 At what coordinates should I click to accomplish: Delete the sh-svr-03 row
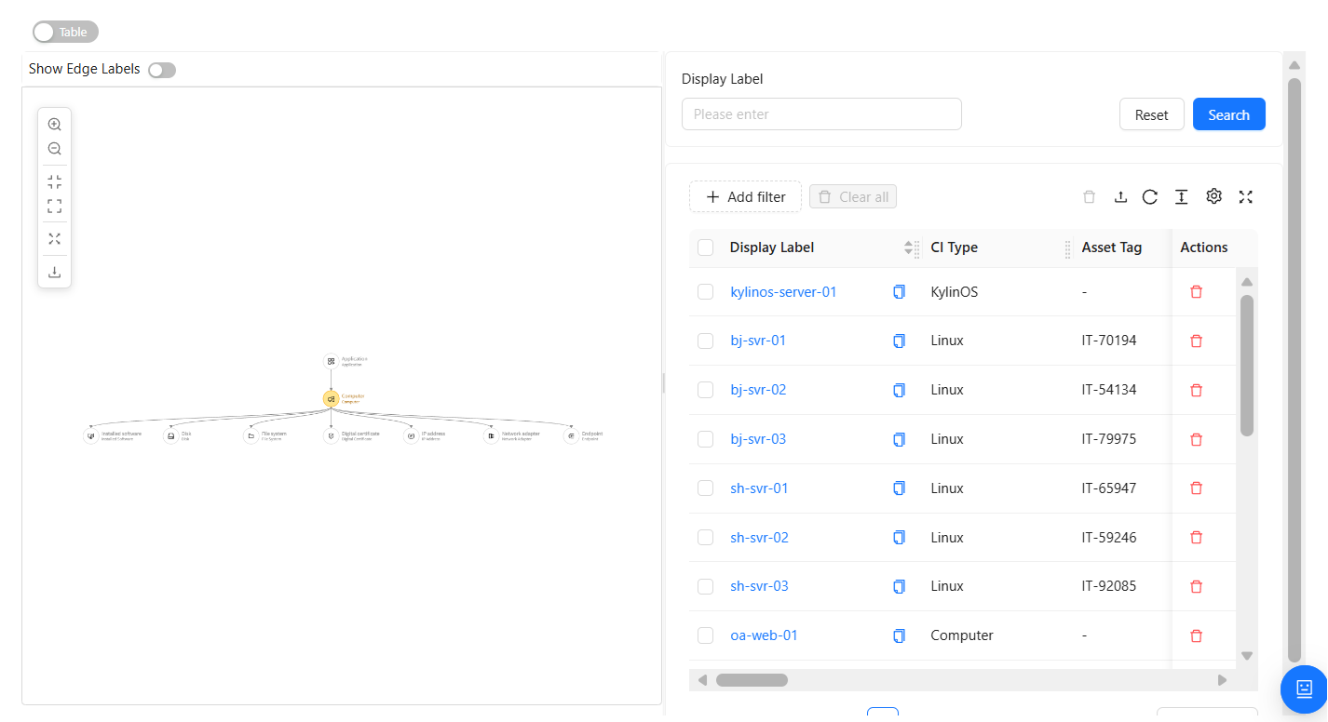[x=1197, y=586]
